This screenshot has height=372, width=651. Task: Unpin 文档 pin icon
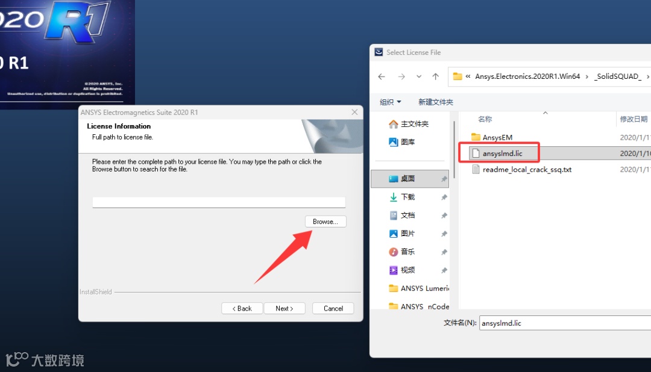(x=444, y=215)
